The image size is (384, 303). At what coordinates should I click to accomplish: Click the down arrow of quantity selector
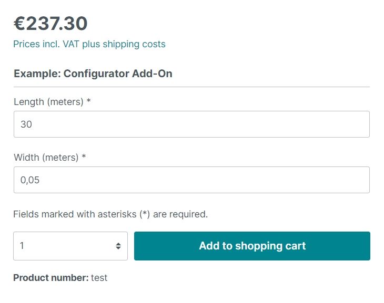click(118, 248)
